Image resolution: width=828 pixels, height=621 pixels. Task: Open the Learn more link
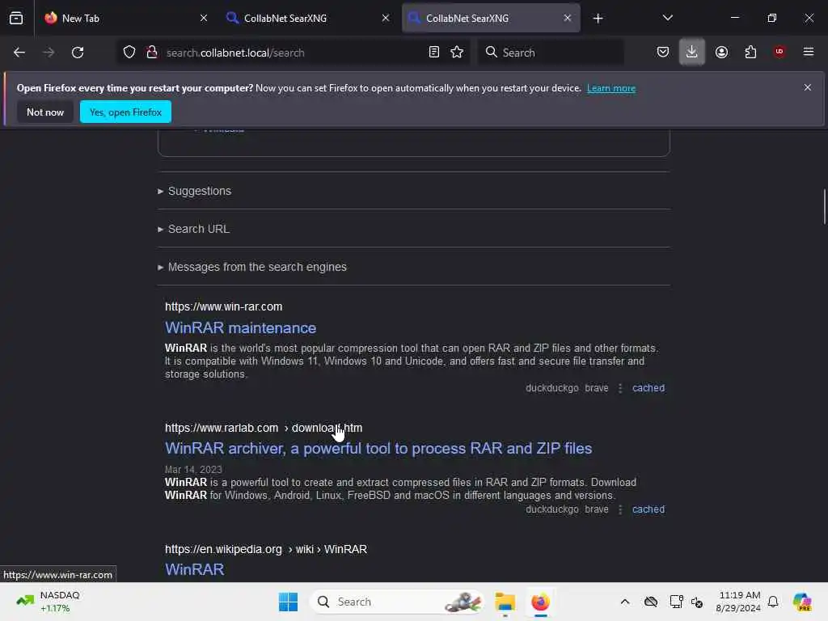point(611,88)
